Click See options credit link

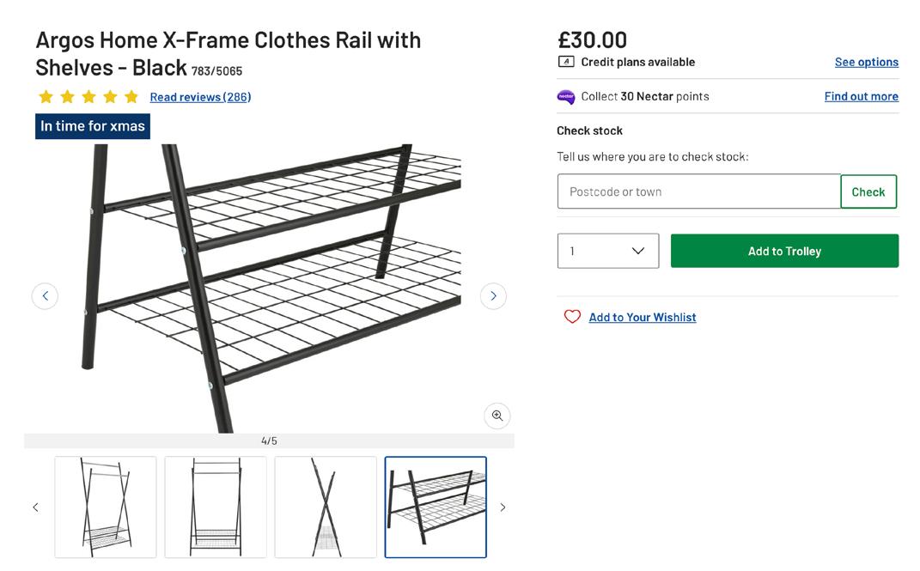[x=866, y=62]
